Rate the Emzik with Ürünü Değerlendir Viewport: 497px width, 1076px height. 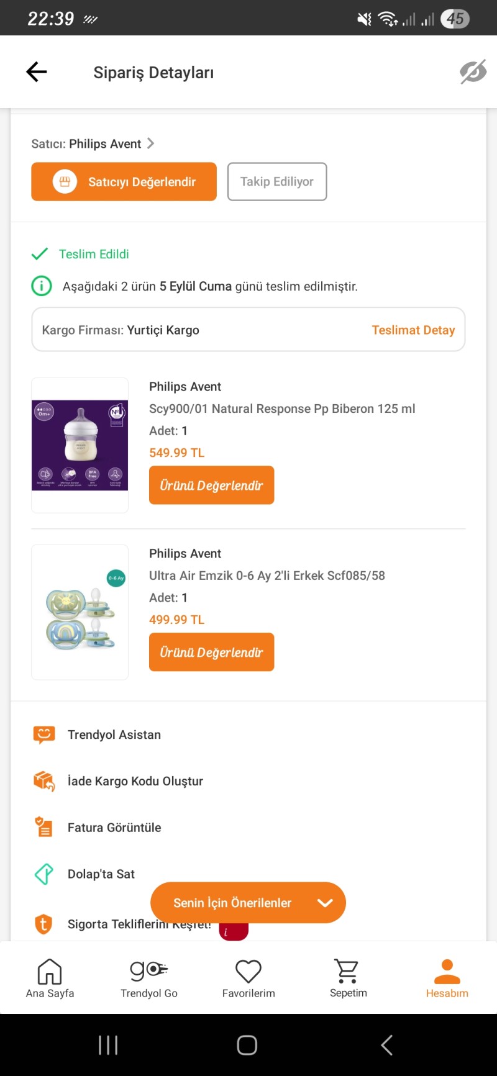[x=211, y=653]
